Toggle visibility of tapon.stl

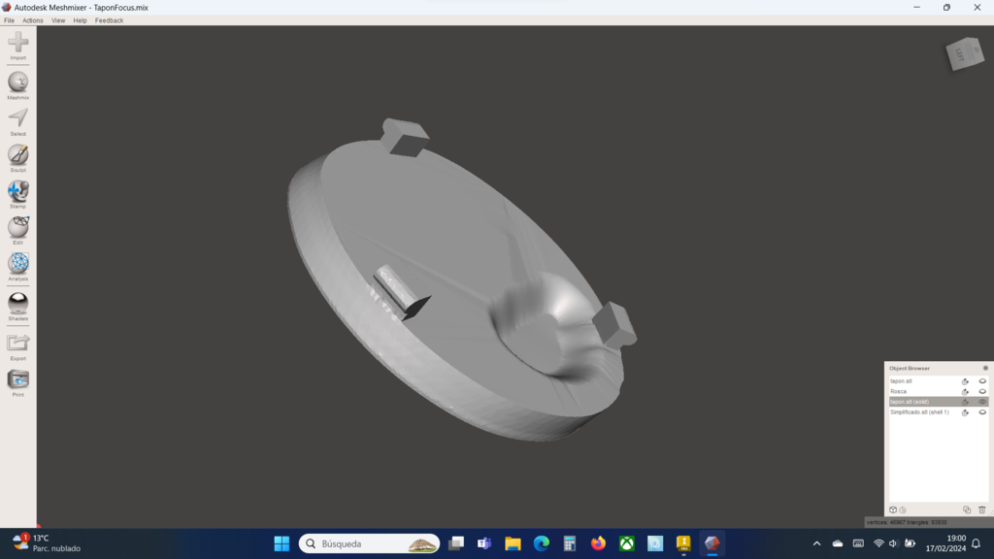click(982, 381)
